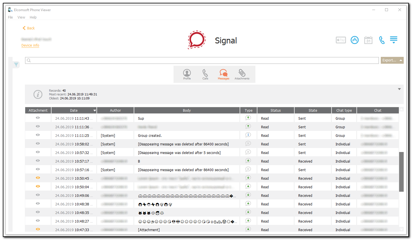Switch to the Calls view

pyautogui.click(x=205, y=74)
